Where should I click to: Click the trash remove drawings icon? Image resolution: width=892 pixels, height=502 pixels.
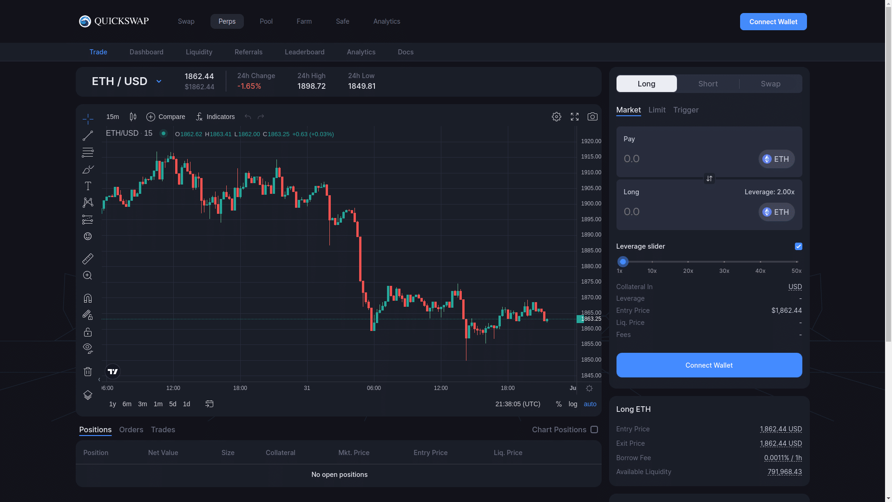point(88,371)
